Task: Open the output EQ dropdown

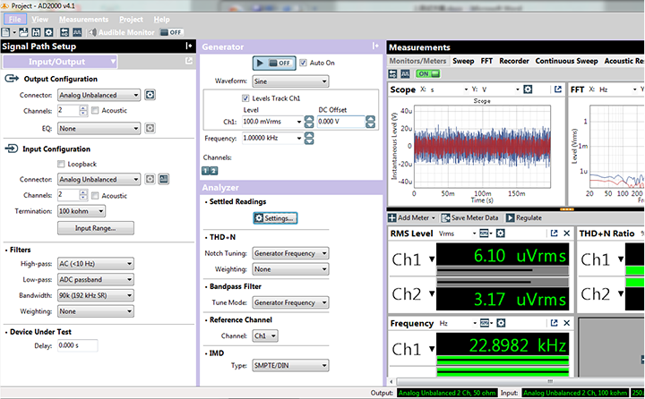Action: click(x=99, y=129)
